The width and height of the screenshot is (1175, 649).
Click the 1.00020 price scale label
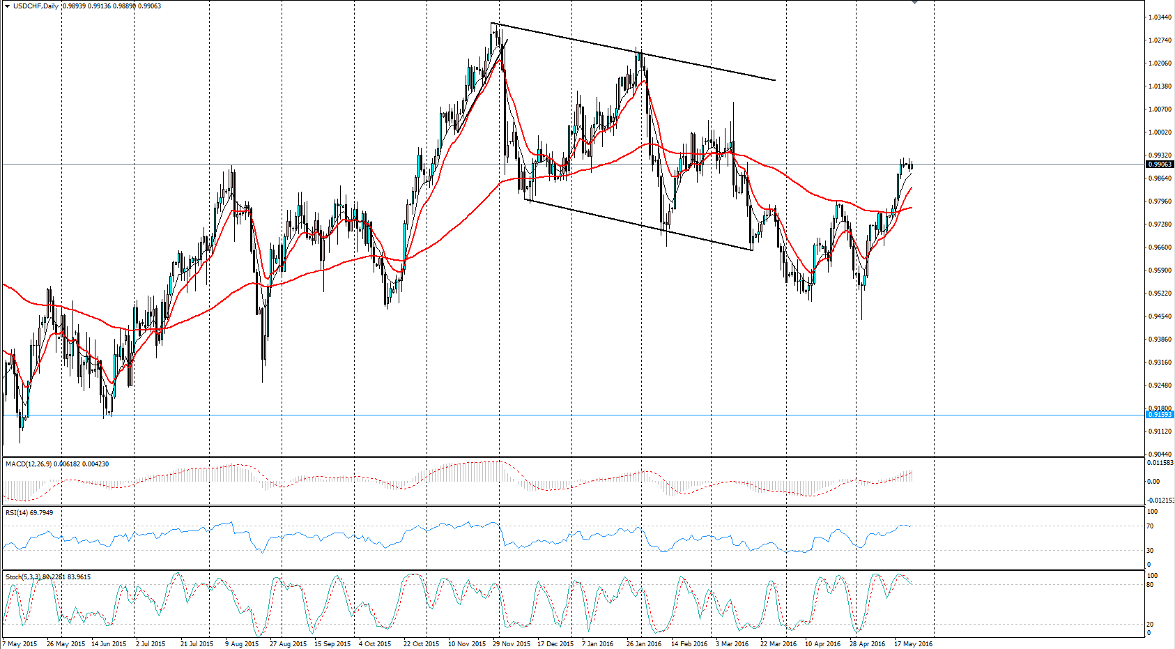point(1160,132)
